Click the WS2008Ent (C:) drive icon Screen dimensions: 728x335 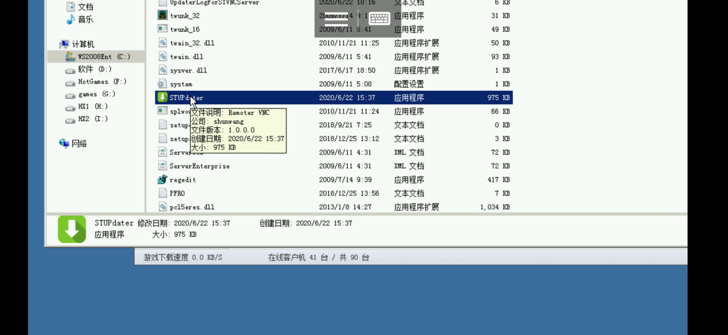click(x=70, y=57)
